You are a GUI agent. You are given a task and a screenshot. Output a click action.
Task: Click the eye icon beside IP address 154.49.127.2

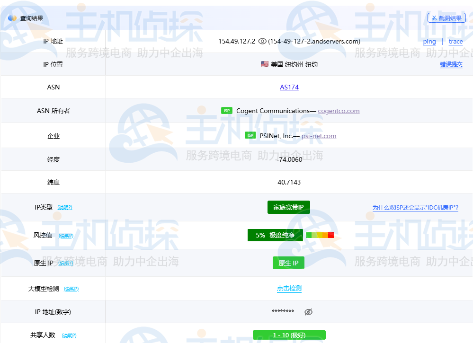click(x=262, y=41)
